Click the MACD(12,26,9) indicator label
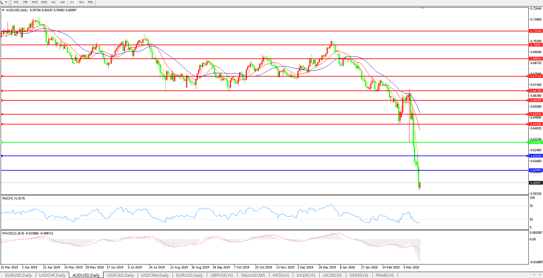 click(27, 233)
